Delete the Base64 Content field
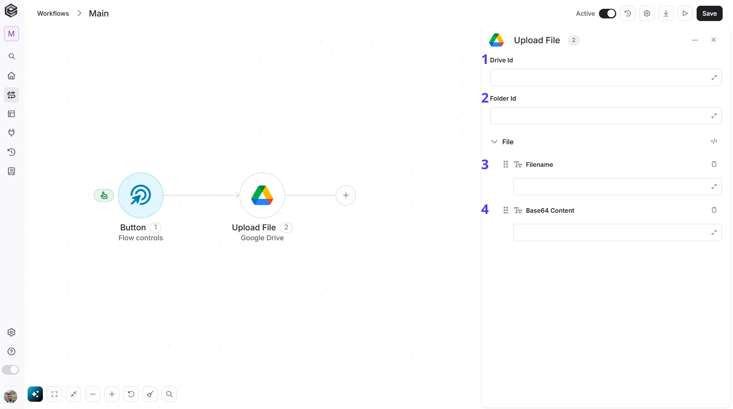Viewport: 733px width, 409px height. tap(714, 210)
